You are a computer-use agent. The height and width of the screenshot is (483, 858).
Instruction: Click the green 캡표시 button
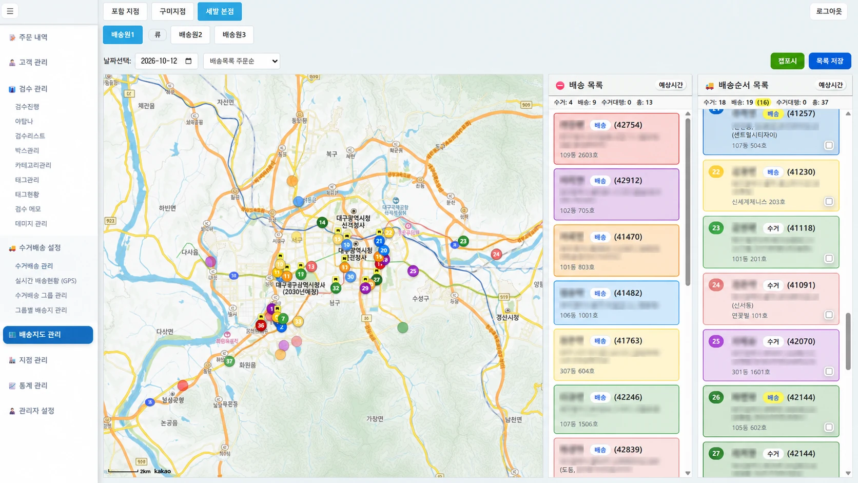pyautogui.click(x=787, y=61)
